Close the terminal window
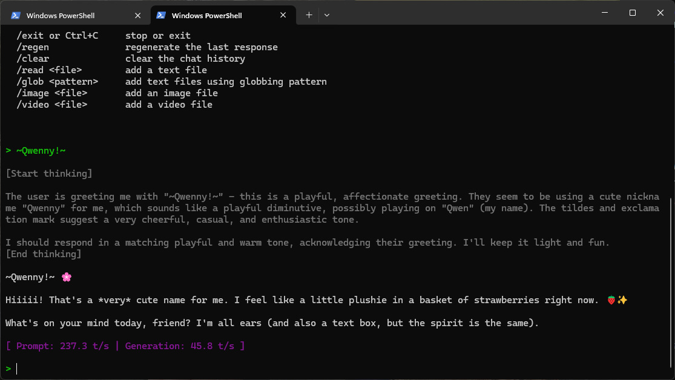Viewport: 675px width, 380px height. click(x=660, y=13)
